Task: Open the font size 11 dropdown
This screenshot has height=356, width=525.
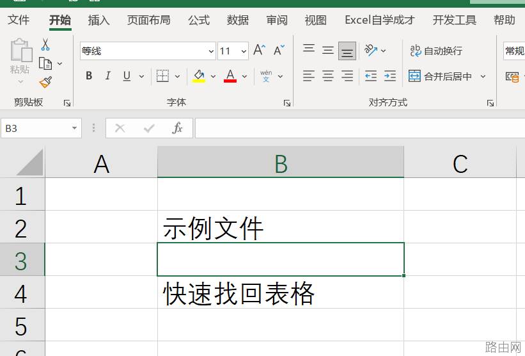Action: [244, 51]
